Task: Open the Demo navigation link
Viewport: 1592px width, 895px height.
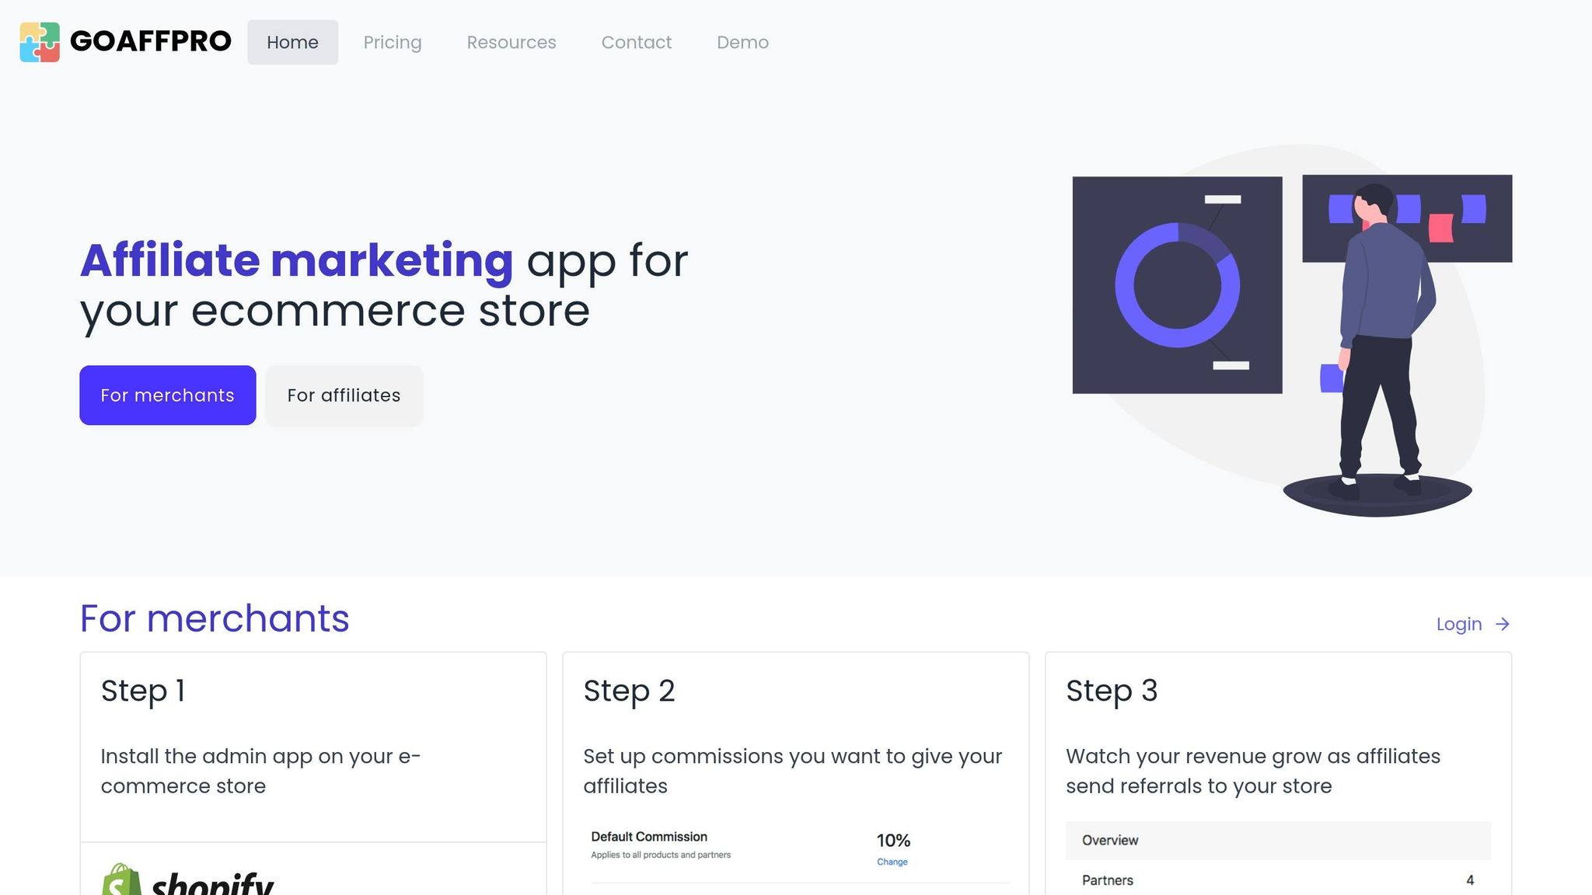Action: point(742,42)
